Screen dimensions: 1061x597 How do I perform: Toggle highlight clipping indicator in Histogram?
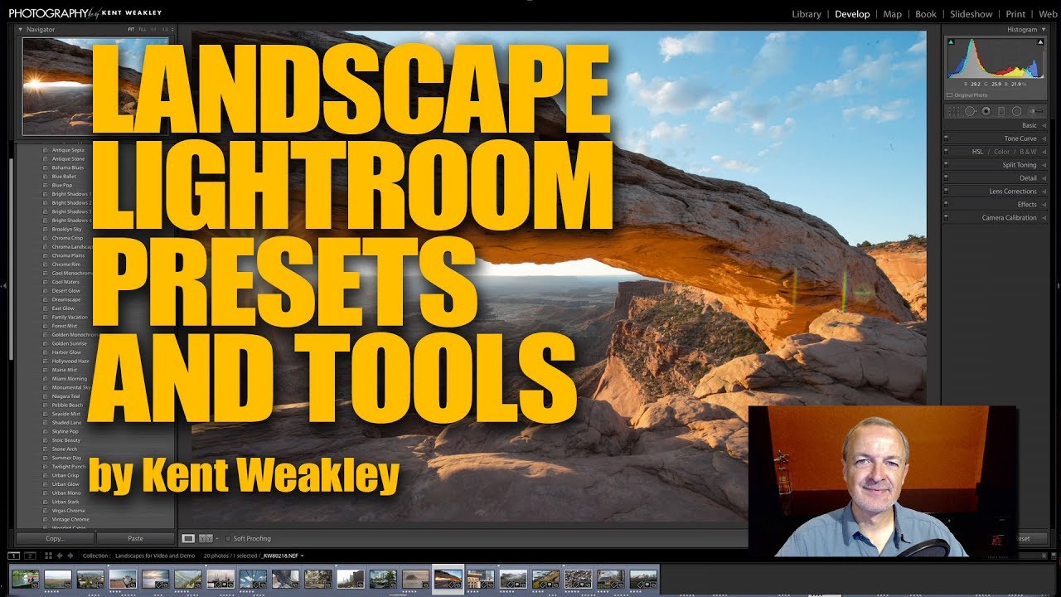coord(1042,41)
